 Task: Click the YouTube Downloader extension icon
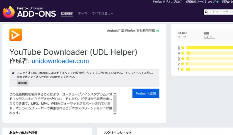(16, 35)
